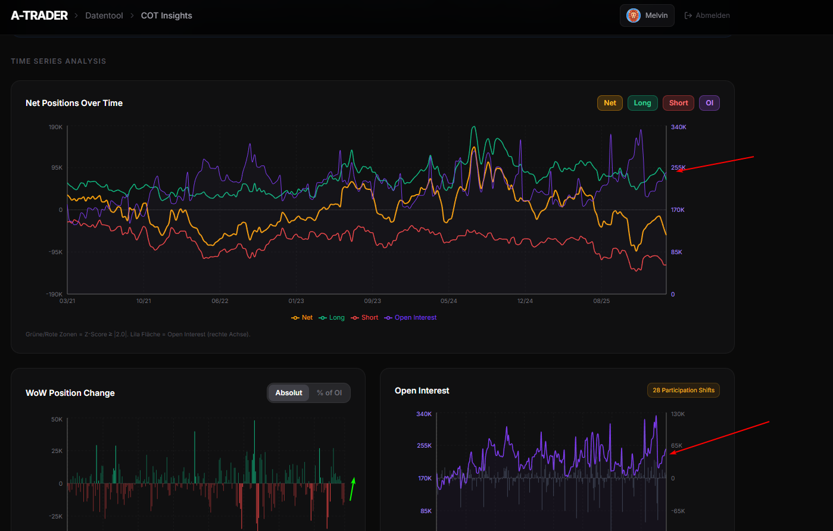Click the lion avatar icon next to Melvin
Screen dimensions: 833x531
[632, 15]
